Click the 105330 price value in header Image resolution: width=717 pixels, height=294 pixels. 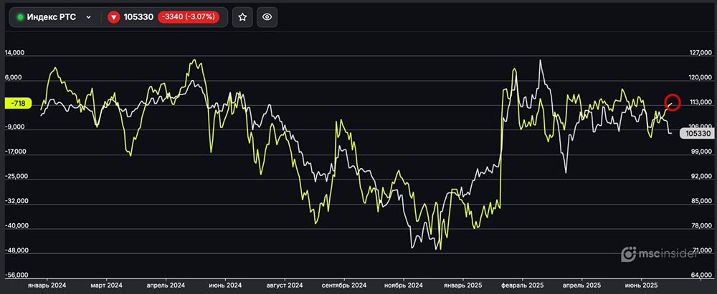[x=140, y=17]
